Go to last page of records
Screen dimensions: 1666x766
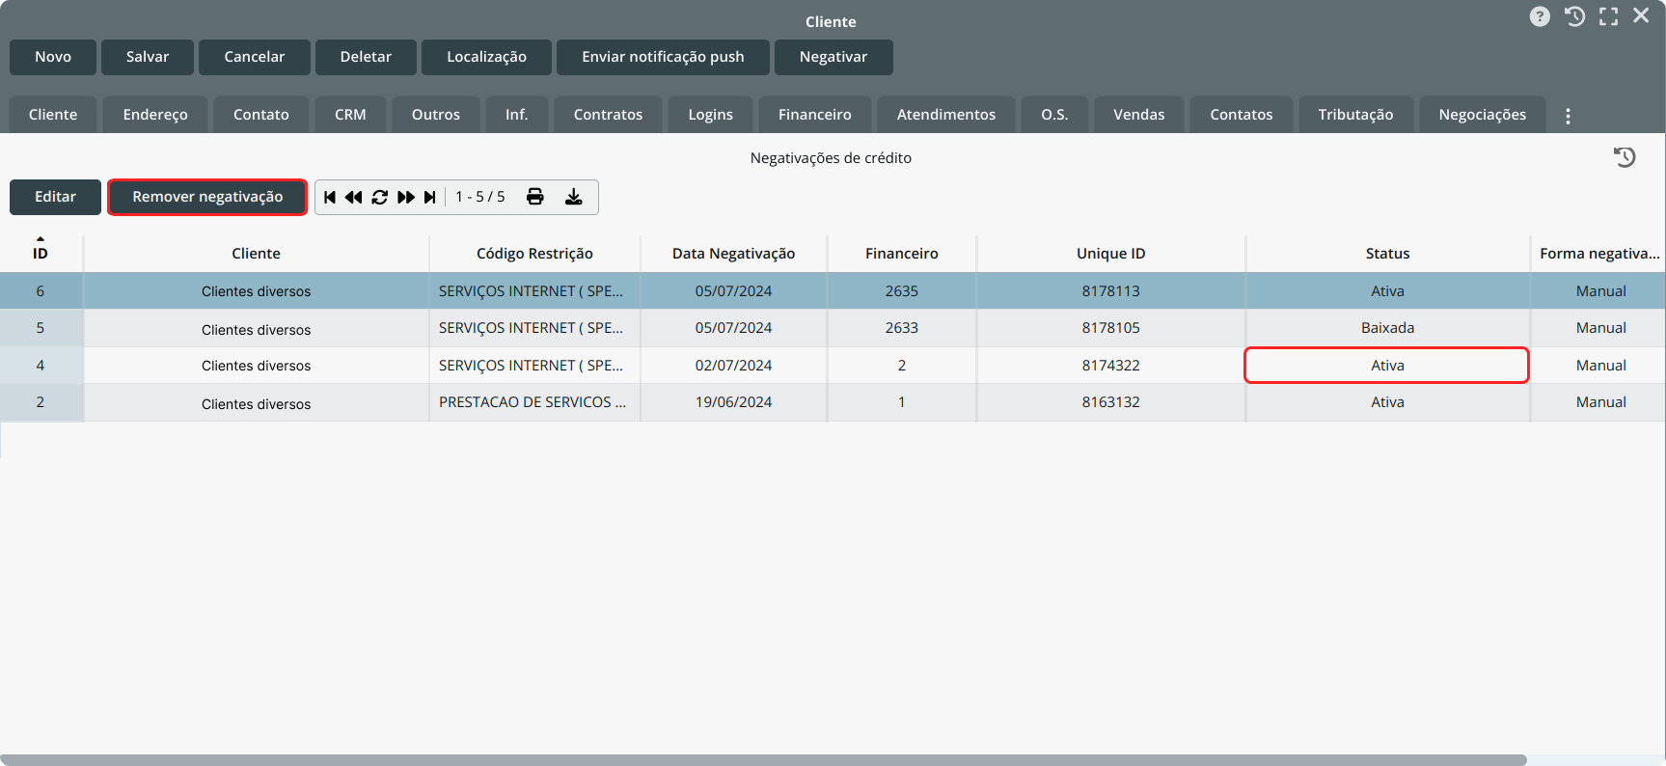(430, 197)
